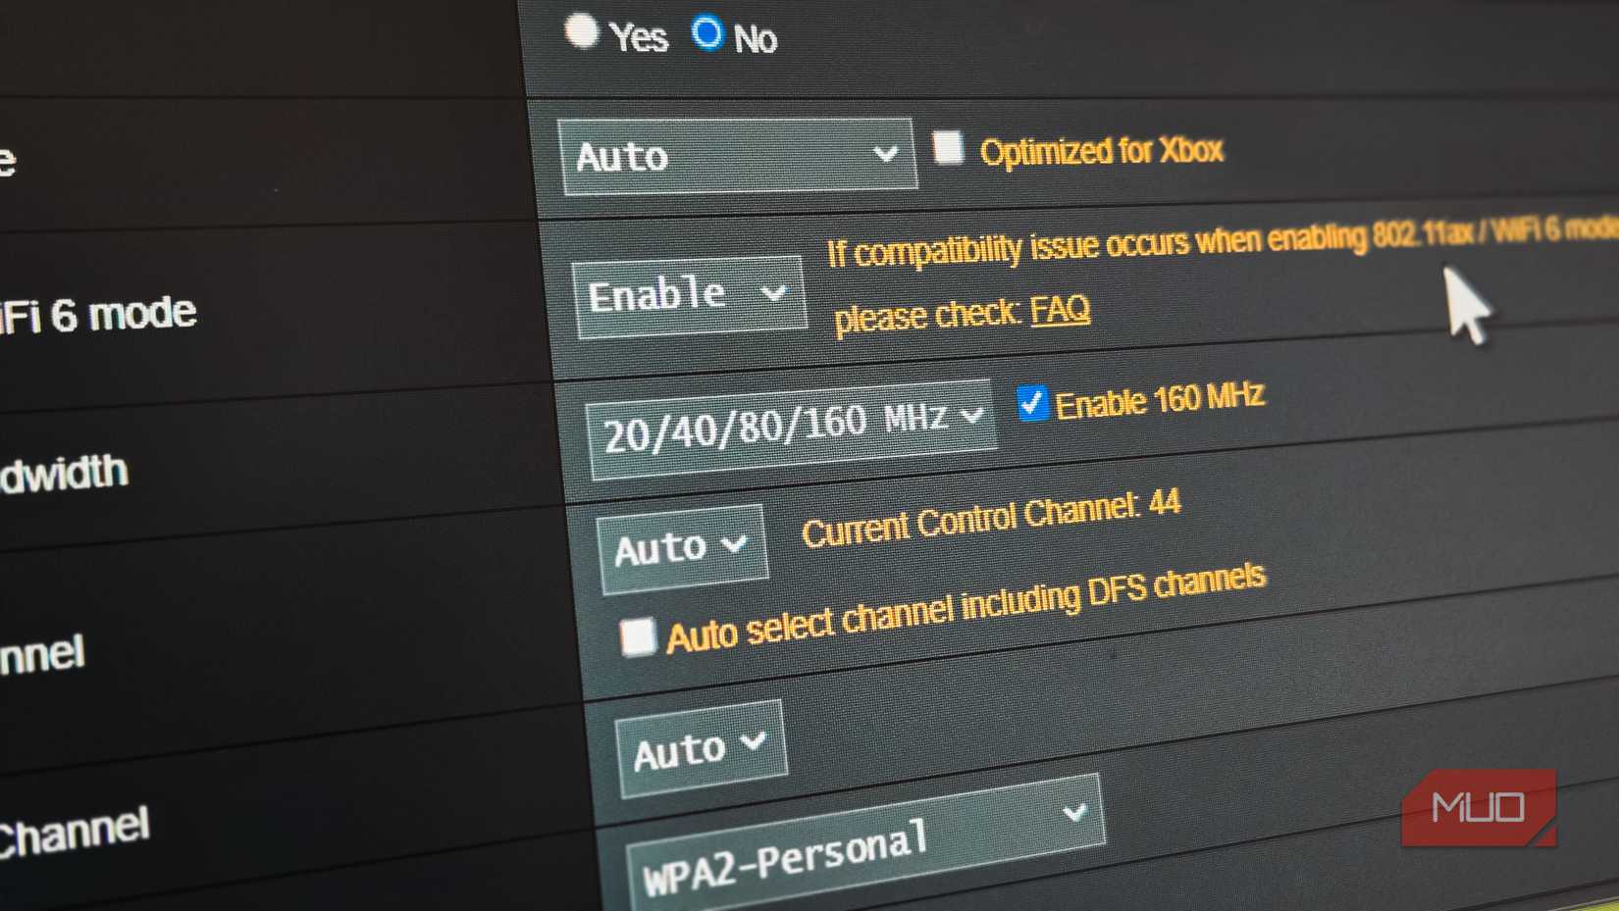Click the chevron on the bandwidth selector
1619x911 pixels.
coord(974,415)
